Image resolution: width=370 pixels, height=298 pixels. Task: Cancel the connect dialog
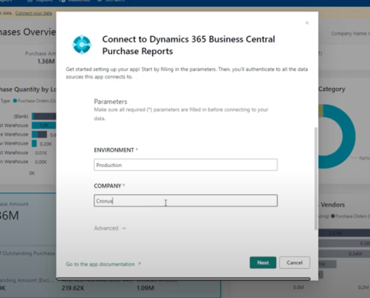click(x=294, y=263)
